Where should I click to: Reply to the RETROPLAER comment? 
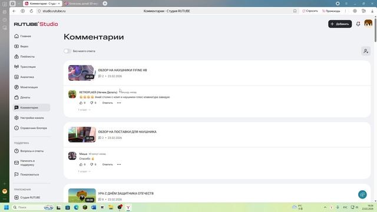click(107, 103)
